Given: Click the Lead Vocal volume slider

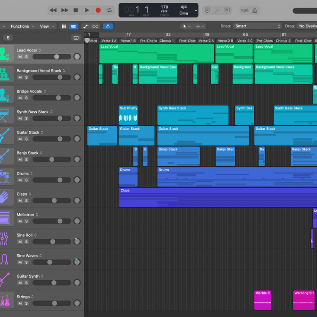Looking at the screenshot, I should [x=52, y=57].
